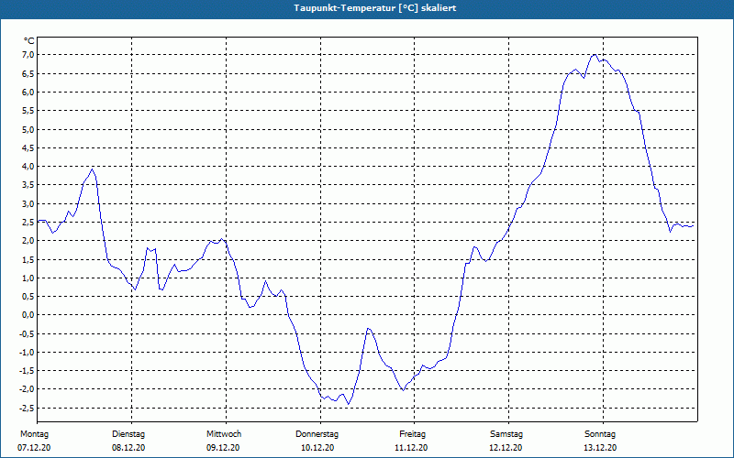Click the curve's lowest point on Donnerstag
This screenshot has width=734, height=458.
point(348,404)
